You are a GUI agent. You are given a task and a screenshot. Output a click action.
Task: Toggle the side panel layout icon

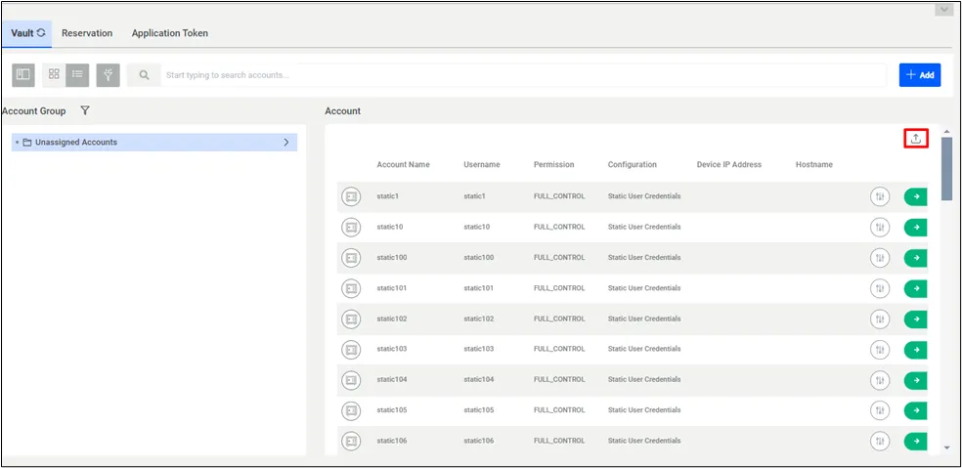point(23,75)
